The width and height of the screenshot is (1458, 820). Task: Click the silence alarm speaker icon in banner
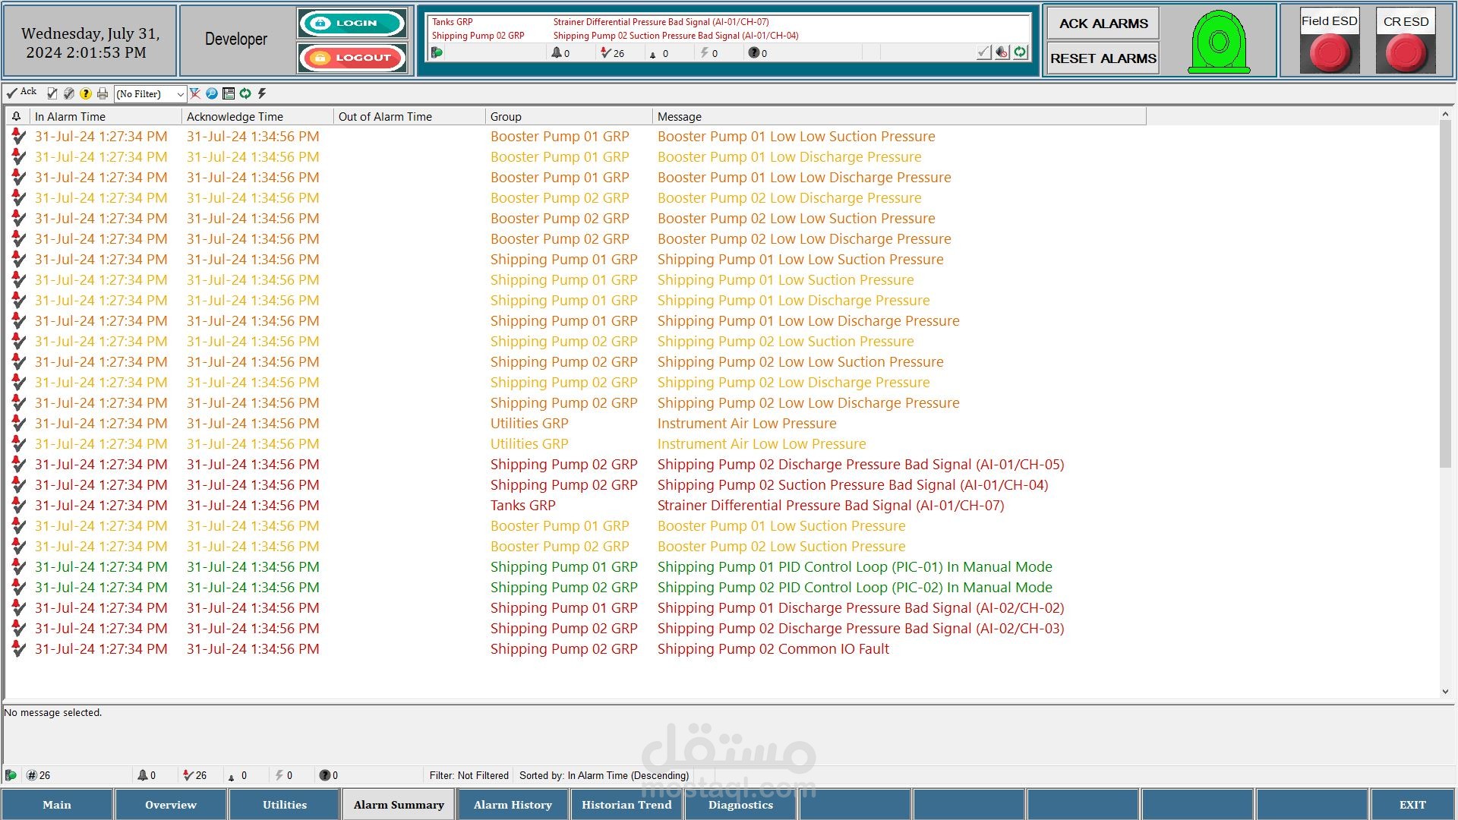pyautogui.click(x=1002, y=52)
